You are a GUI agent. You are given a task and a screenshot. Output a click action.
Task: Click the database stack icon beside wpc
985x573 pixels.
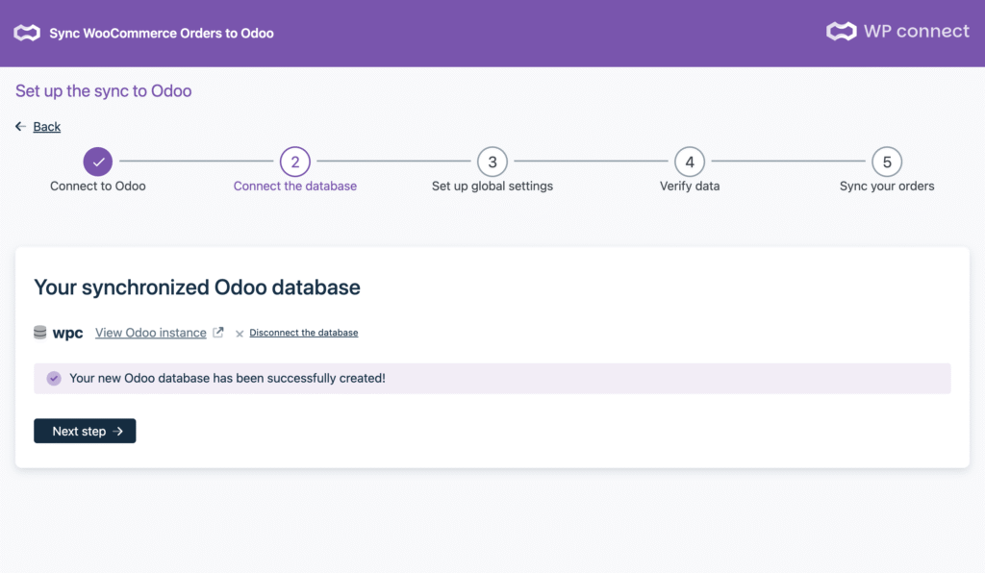click(40, 333)
